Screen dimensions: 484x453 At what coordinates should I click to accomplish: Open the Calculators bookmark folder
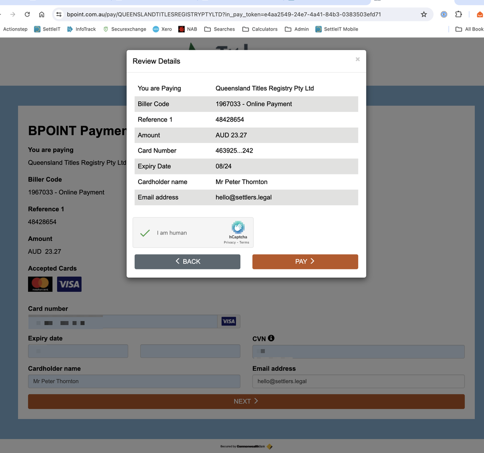[260, 29]
